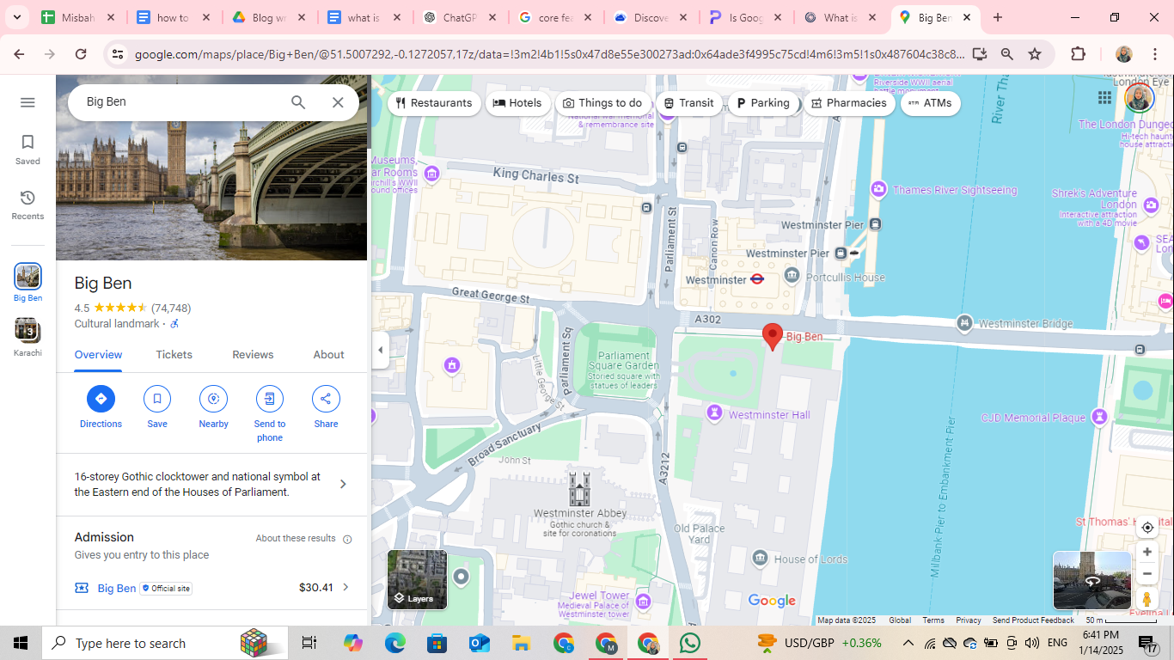
Task: Filter map by Pharmacies
Action: [849, 103]
